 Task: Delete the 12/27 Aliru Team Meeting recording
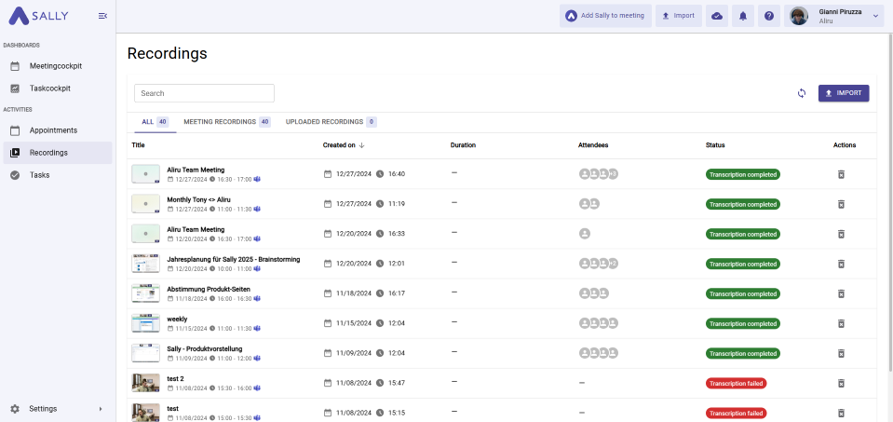click(841, 174)
